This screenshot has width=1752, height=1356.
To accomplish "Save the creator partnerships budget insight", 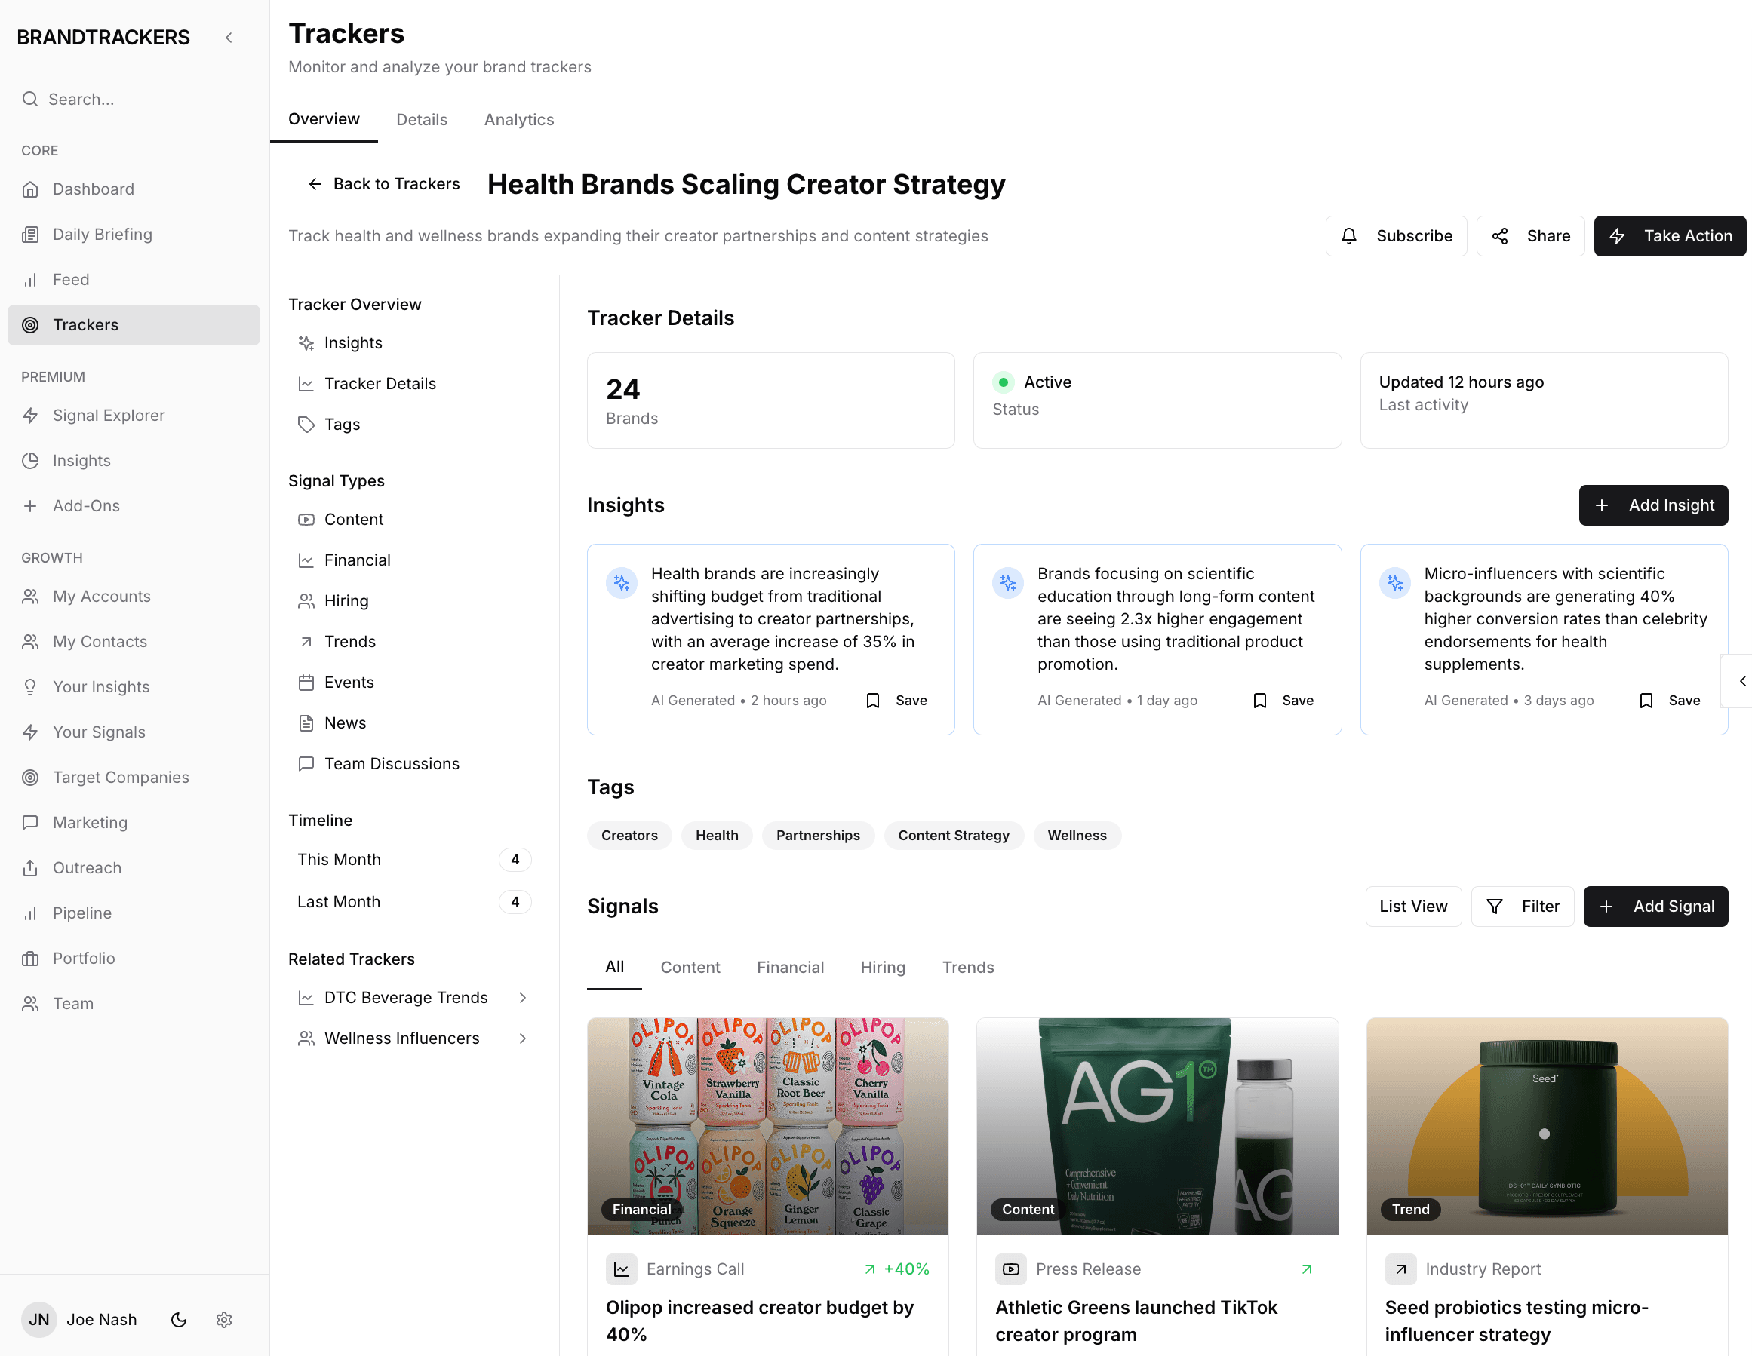I will [897, 701].
